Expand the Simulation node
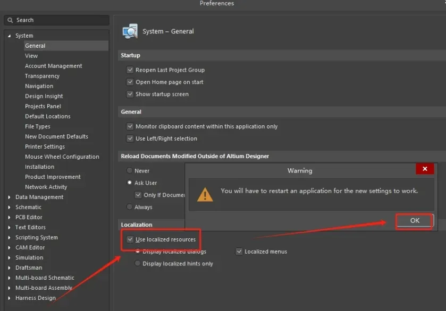This screenshot has width=446, height=311. click(x=9, y=257)
